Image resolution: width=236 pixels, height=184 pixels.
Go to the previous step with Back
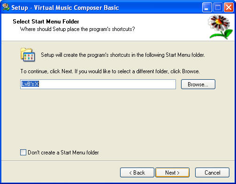(137, 173)
